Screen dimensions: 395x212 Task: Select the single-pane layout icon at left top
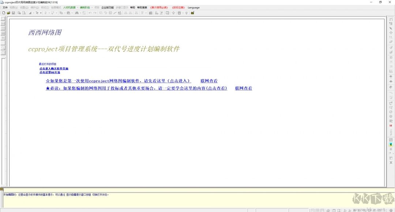pos(3,19)
